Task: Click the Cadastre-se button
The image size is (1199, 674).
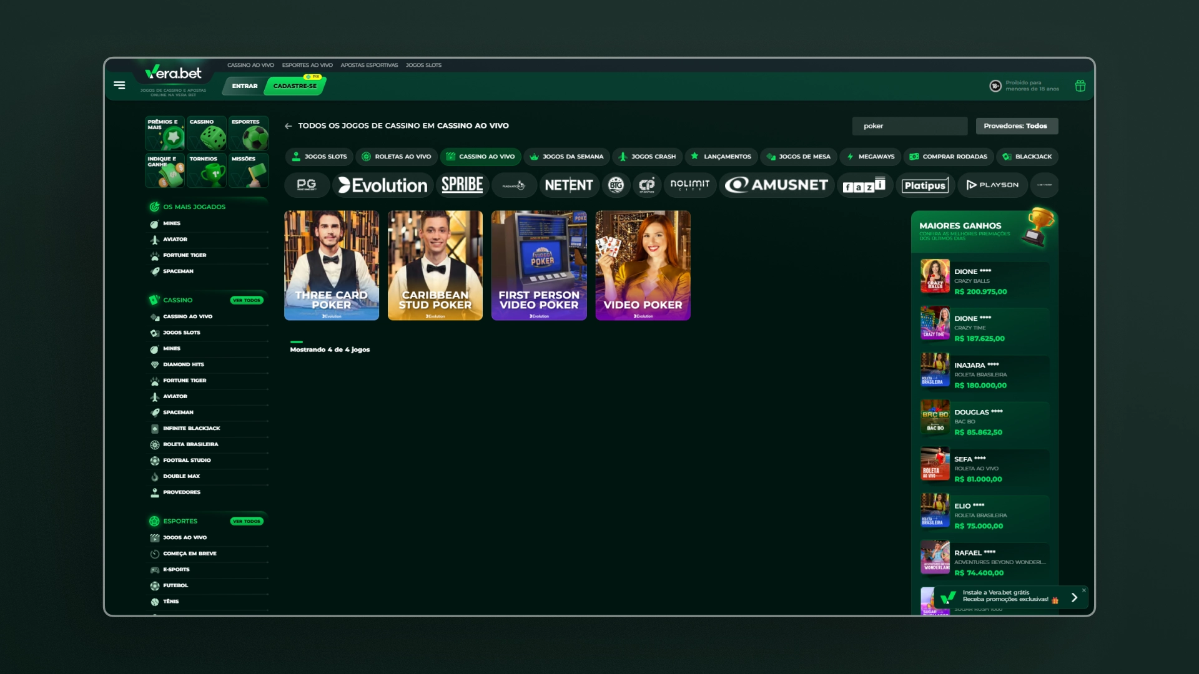Action: click(295, 86)
